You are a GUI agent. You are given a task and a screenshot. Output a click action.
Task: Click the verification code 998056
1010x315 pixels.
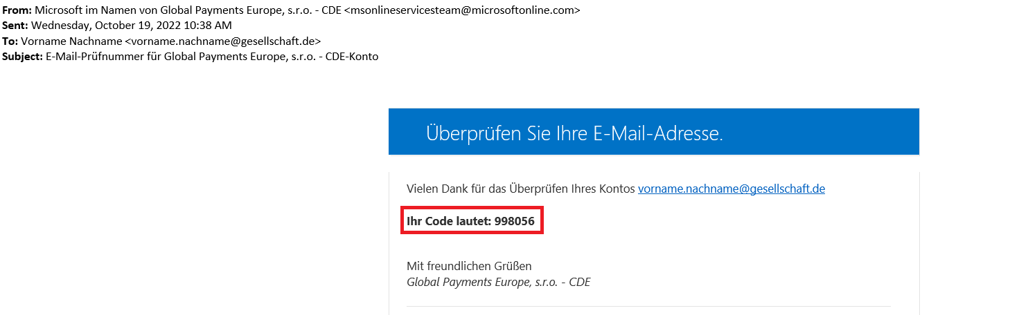click(514, 222)
